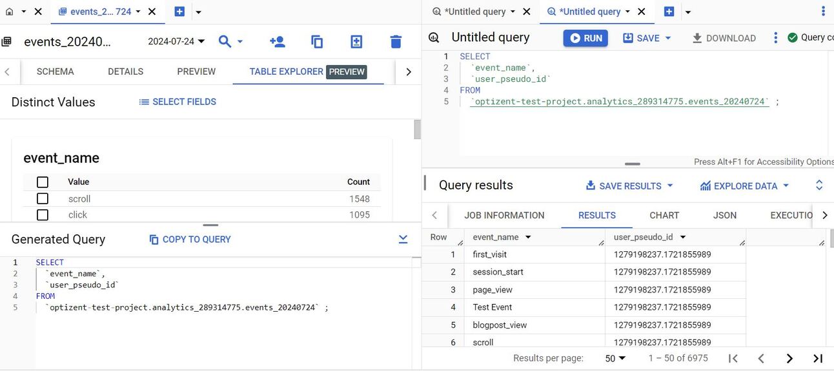Open the 2024-07-24 date selector
This screenshot has width=834, height=371.
(176, 41)
